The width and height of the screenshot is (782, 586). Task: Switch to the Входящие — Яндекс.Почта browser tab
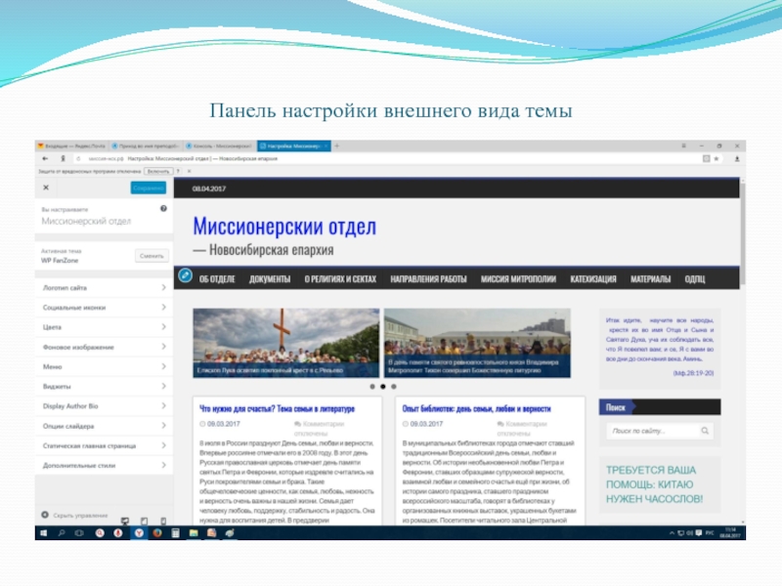[72, 146]
